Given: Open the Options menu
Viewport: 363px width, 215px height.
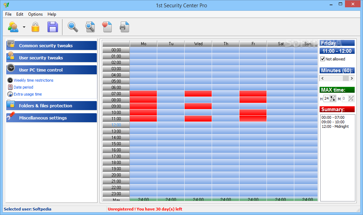Looking at the screenshot, I should pyautogui.click(x=35, y=14).
